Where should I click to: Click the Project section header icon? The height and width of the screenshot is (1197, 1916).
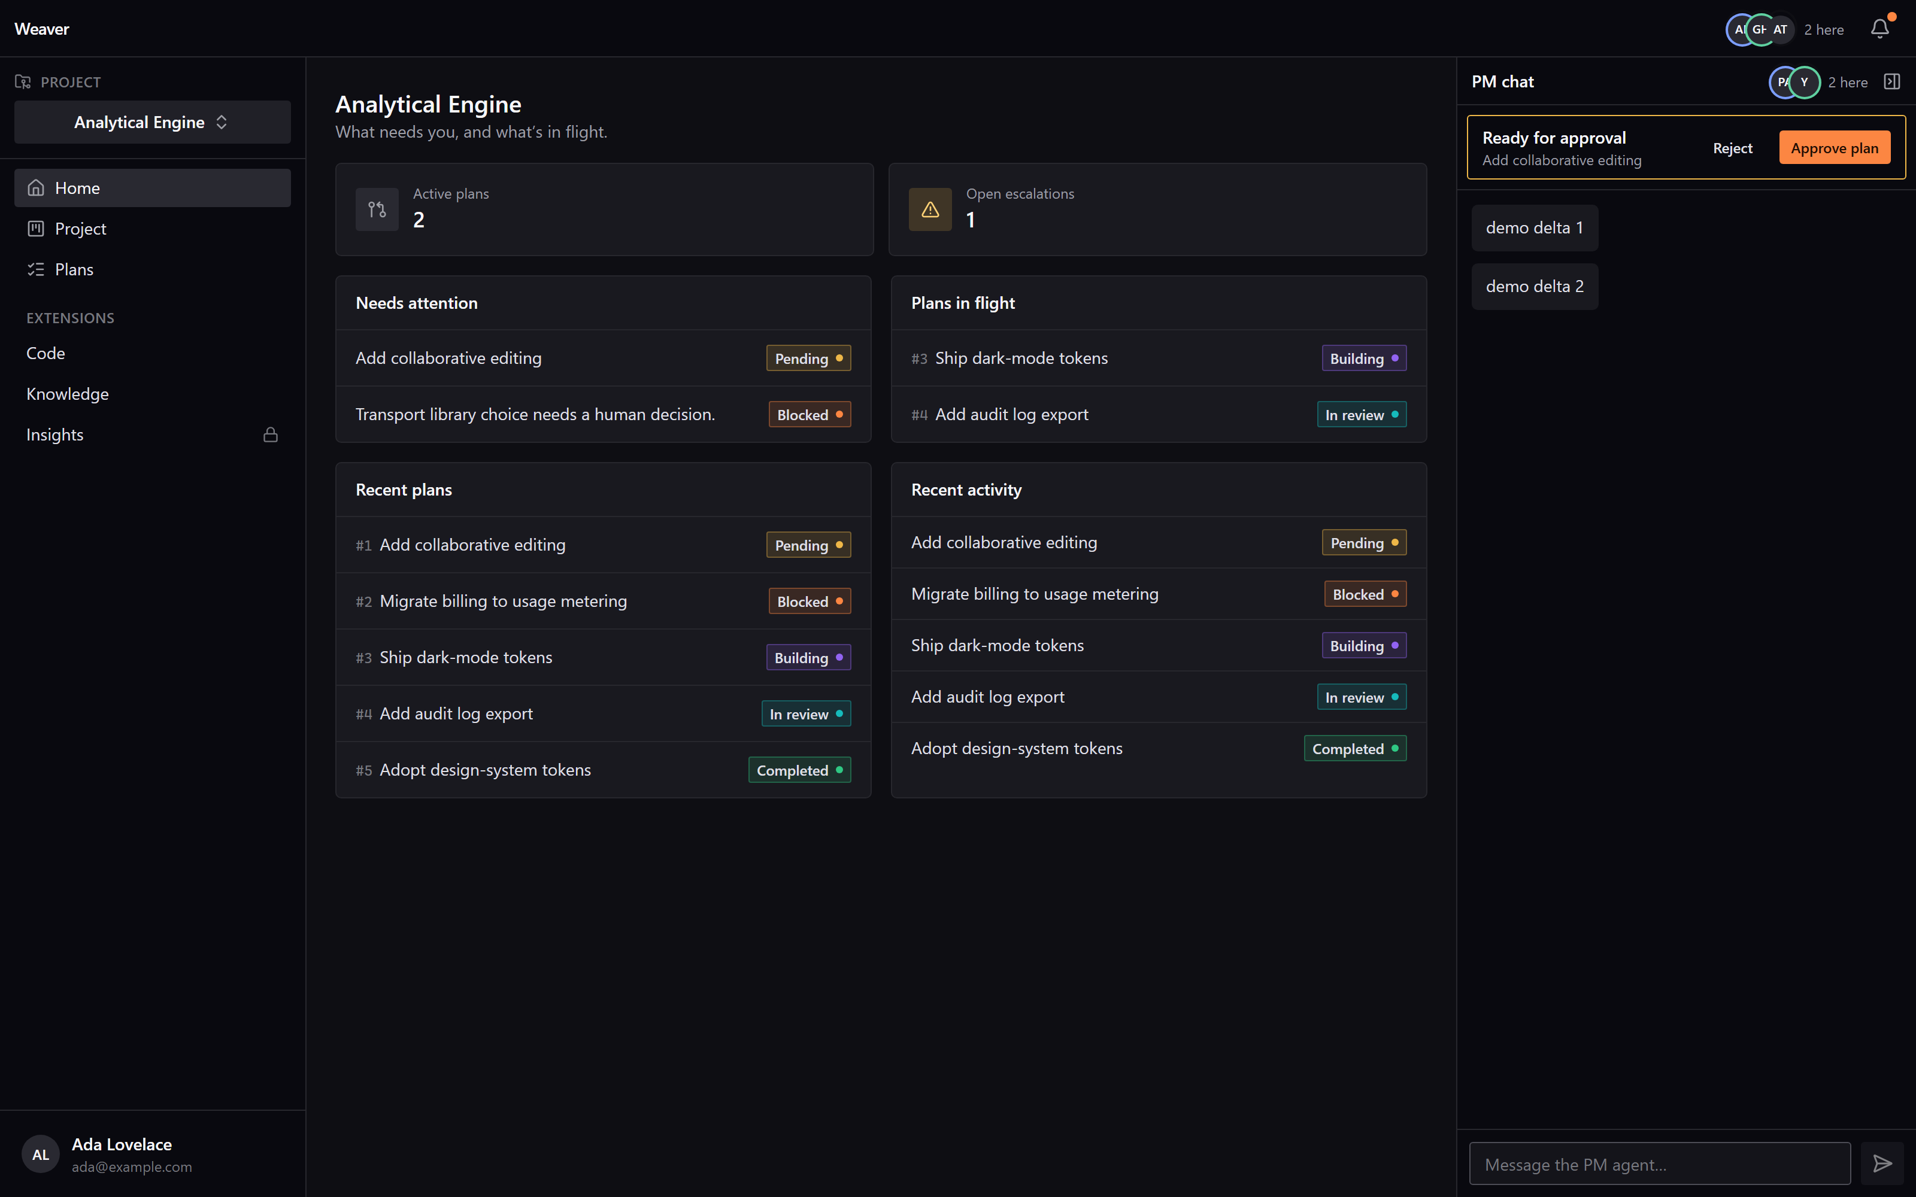pyautogui.click(x=23, y=81)
